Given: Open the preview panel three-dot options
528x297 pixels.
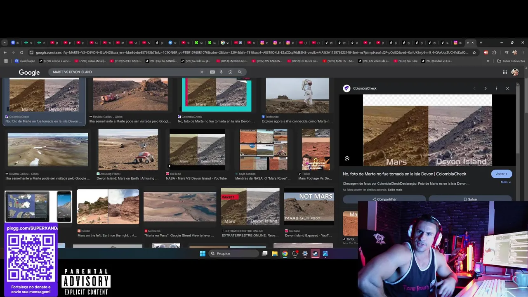Looking at the screenshot, I should click(x=496, y=88).
